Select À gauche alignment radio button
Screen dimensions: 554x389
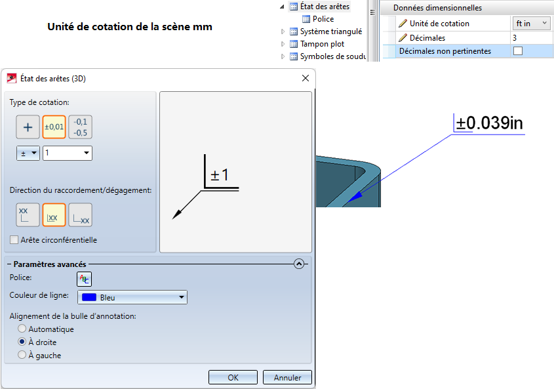[22, 355]
